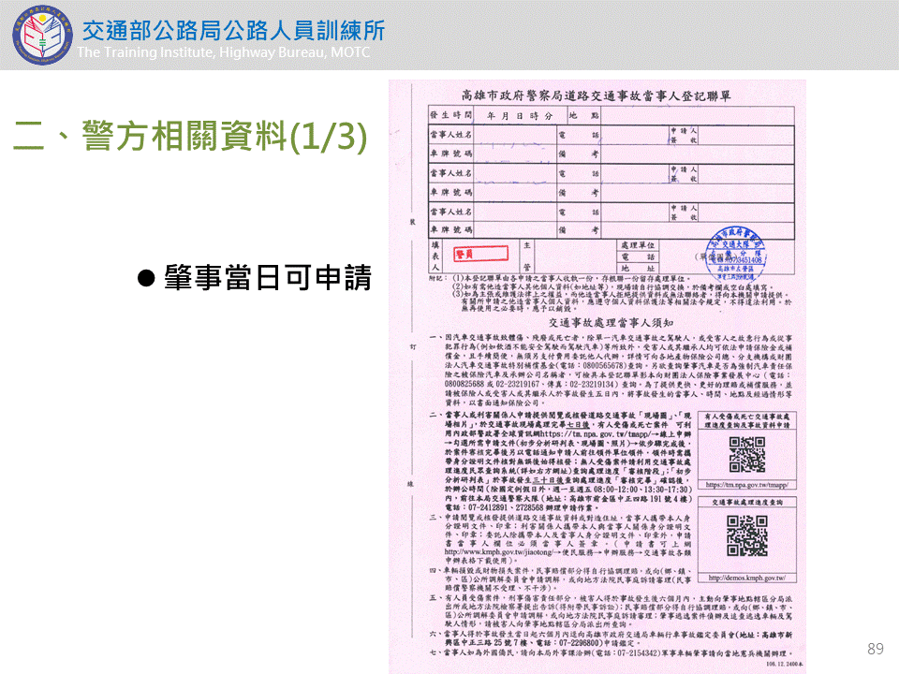
Task: Click the English subtitle The Training Institute, Highway Bureau, MOTC
Action: 223,52
